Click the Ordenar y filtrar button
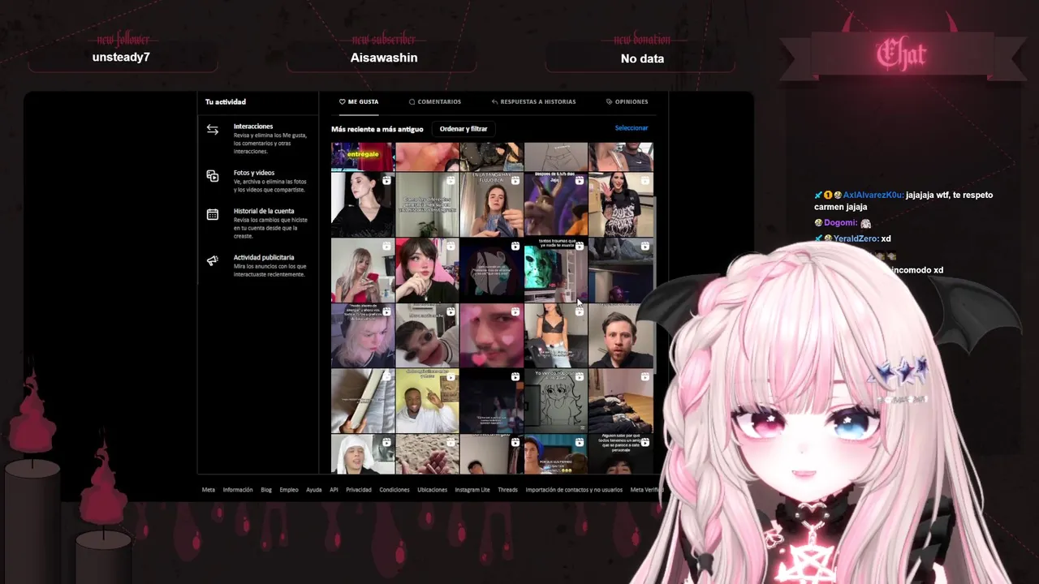 463,129
